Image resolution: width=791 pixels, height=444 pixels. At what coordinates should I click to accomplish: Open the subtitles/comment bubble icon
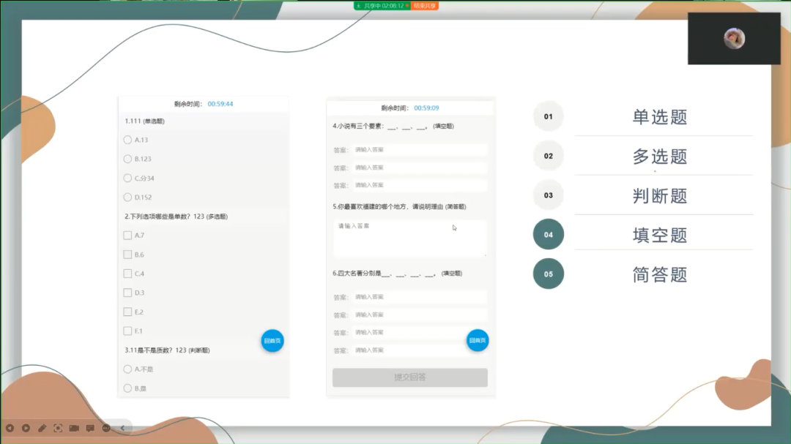pyautogui.click(x=90, y=428)
